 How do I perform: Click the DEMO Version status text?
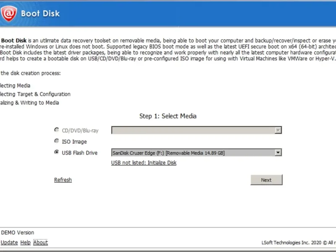(x=18, y=233)
